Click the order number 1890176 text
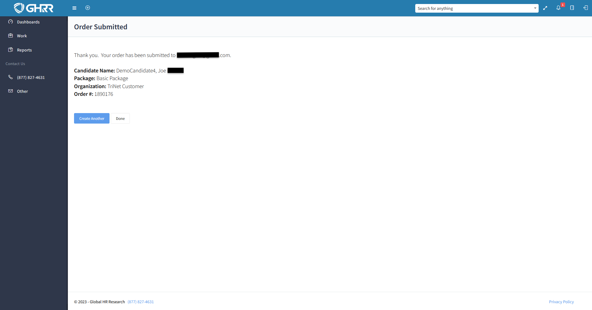The height and width of the screenshot is (310, 592). coord(104,94)
